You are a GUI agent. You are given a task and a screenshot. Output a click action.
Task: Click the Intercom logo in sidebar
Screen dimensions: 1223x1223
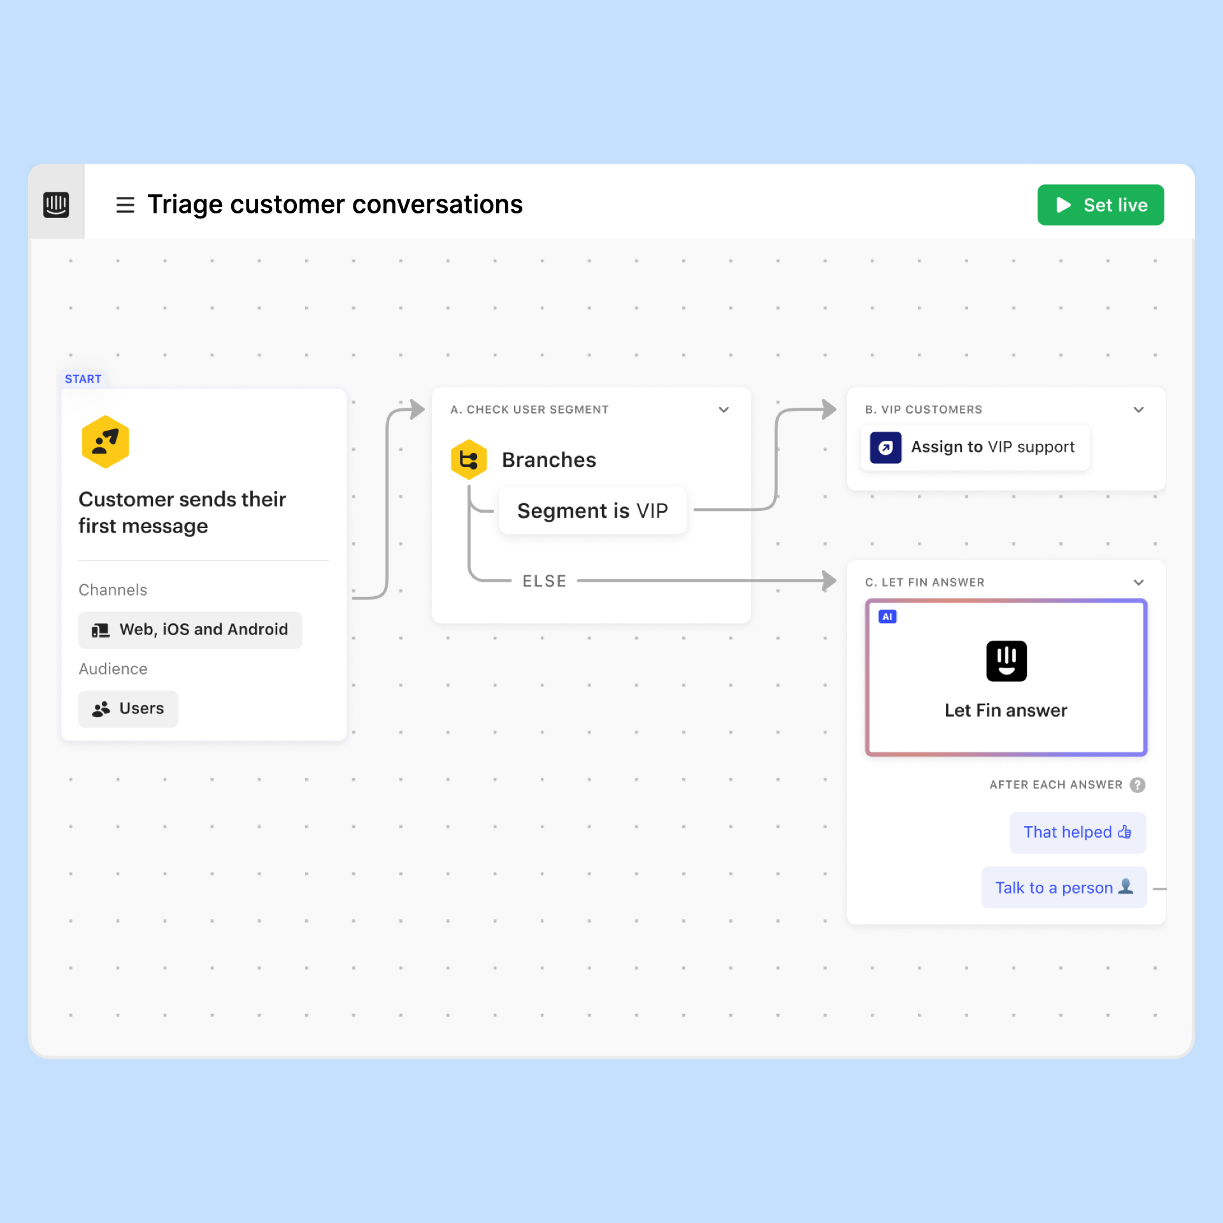click(x=56, y=204)
